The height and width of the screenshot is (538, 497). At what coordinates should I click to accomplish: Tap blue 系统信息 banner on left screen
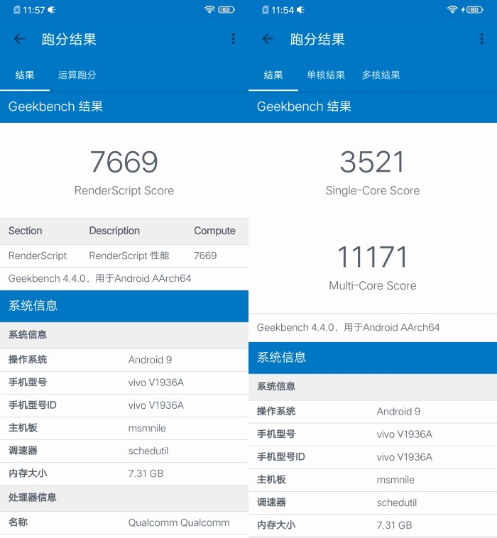click(124, 306)
